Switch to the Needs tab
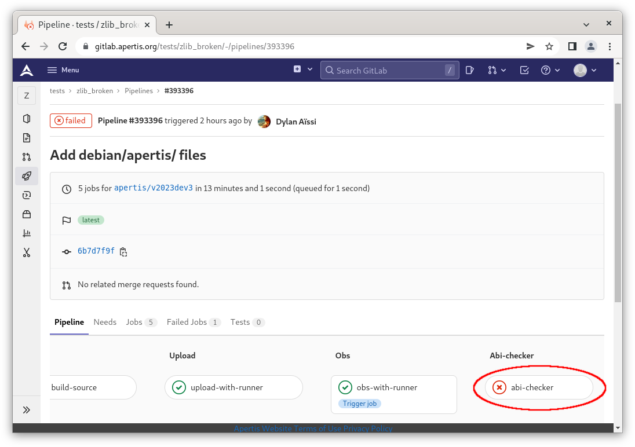This screenshot has width=635, height=447. tap(105, 323)
